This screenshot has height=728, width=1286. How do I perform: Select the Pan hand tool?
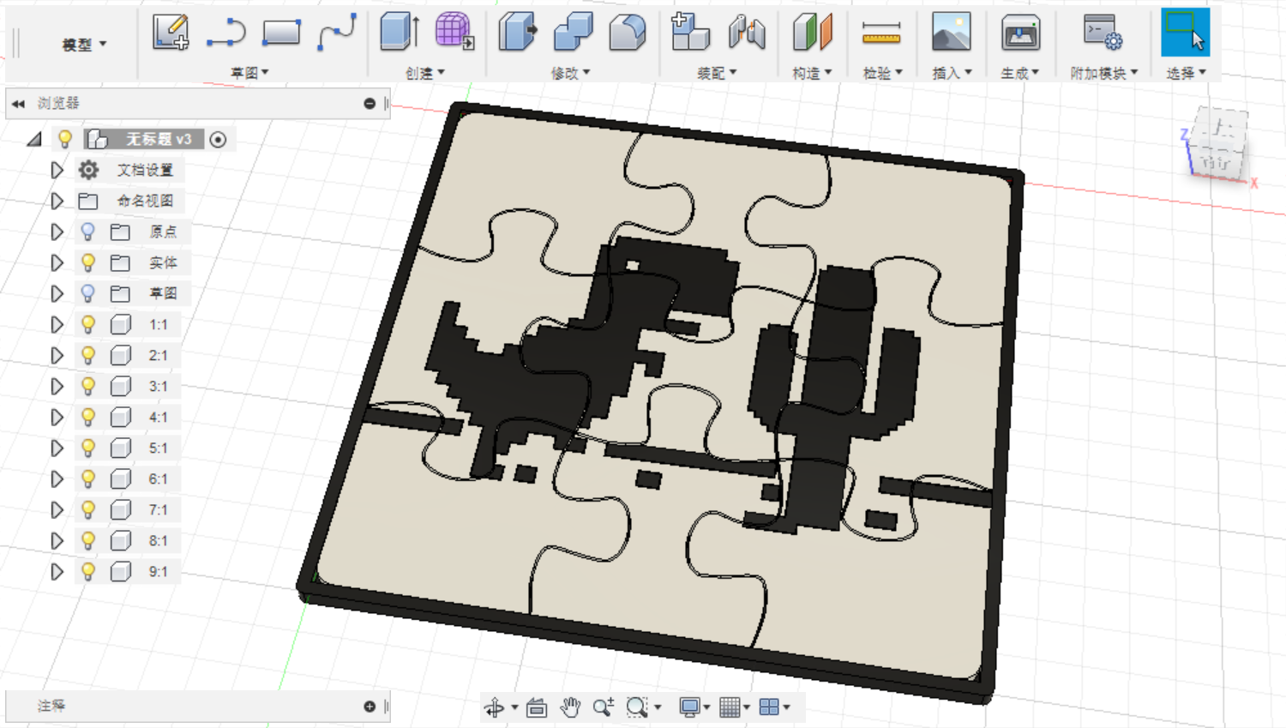570,707
